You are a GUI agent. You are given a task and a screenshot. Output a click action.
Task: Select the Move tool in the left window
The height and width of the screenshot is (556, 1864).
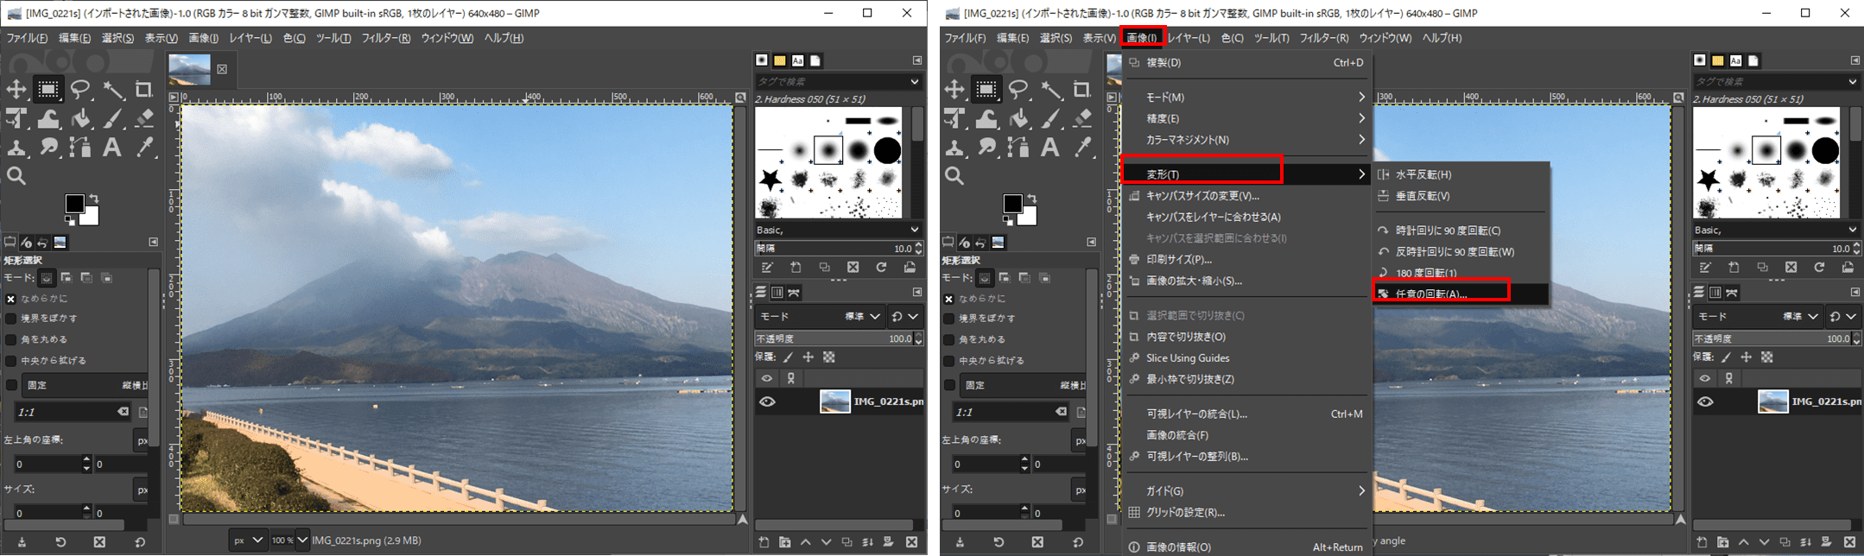point(16,90)
